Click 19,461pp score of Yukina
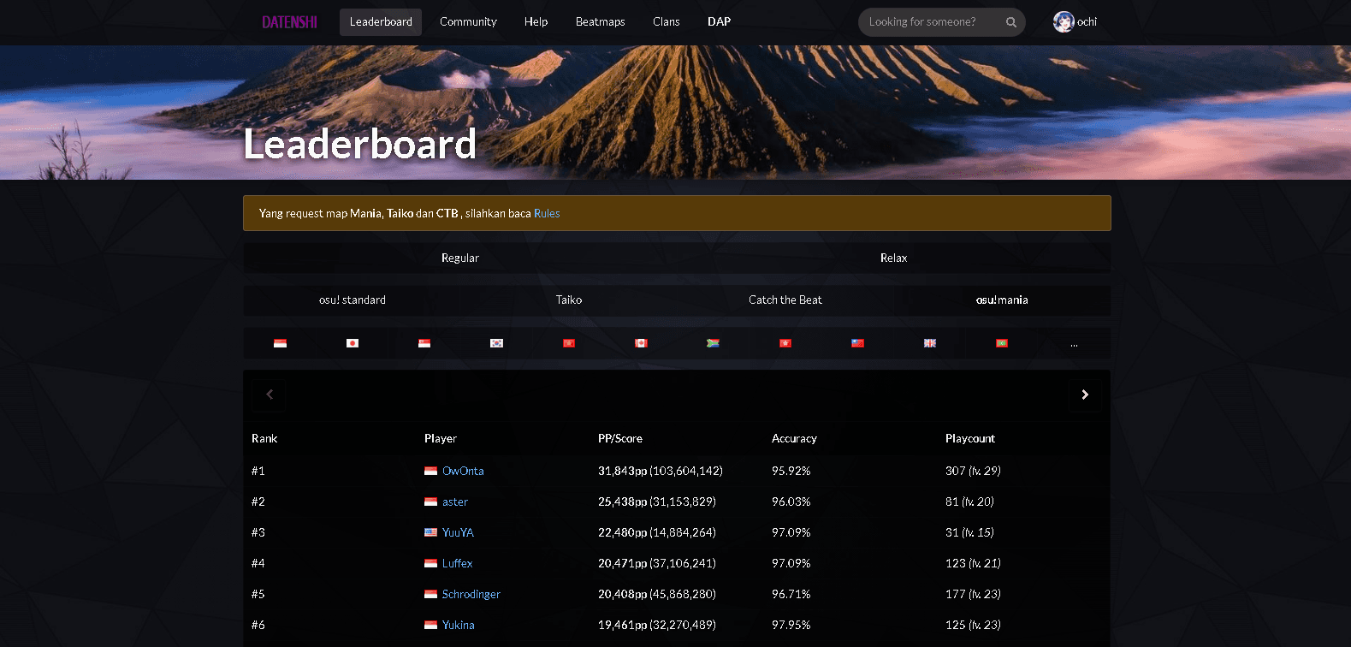 657,625
